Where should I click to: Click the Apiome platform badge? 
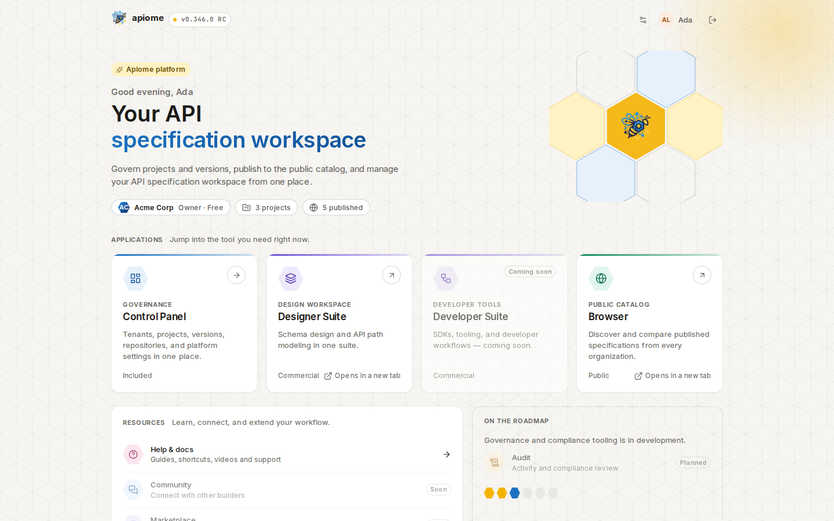coord(151,69)
